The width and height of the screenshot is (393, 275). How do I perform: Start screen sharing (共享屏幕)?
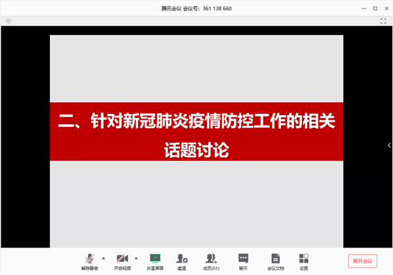click(x=155, y=260)
